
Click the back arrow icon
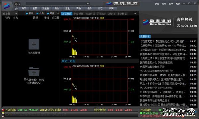pyautogui.click(x=16, y=4)
